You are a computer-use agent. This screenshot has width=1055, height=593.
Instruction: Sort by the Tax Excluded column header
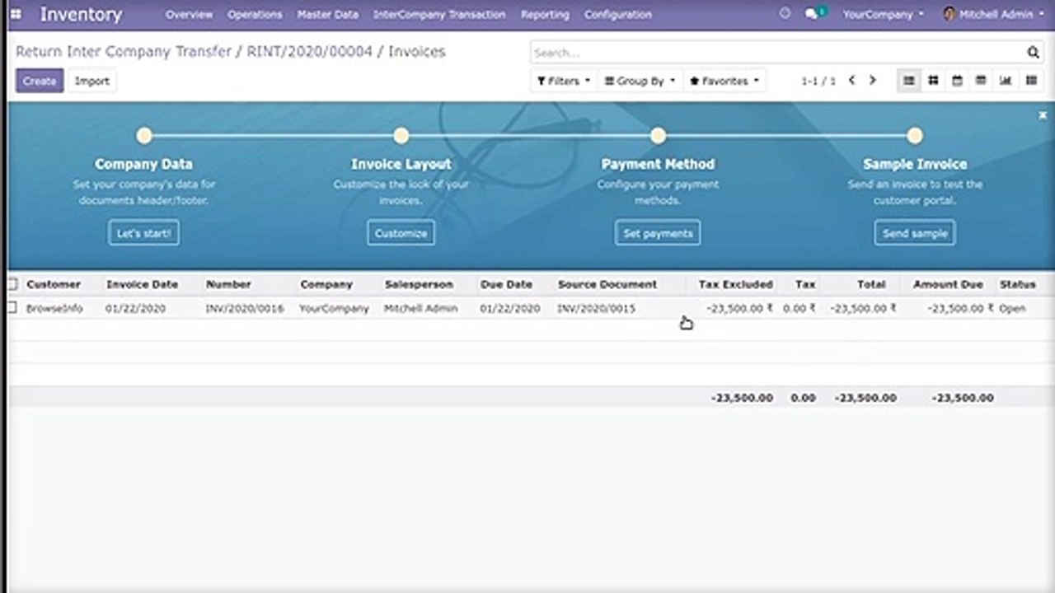point(736,284)
